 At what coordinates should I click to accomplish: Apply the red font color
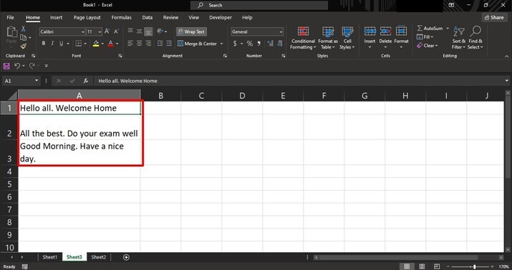111,44
